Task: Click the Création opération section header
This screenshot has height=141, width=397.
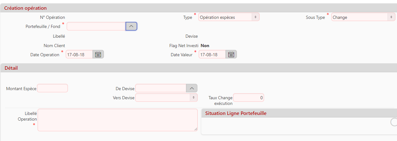Action: pyautogui.click(x=25, y=8)
